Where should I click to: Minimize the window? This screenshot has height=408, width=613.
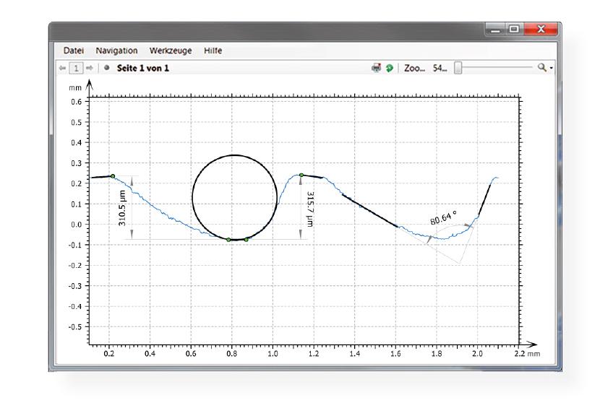[x=495, y=30]
